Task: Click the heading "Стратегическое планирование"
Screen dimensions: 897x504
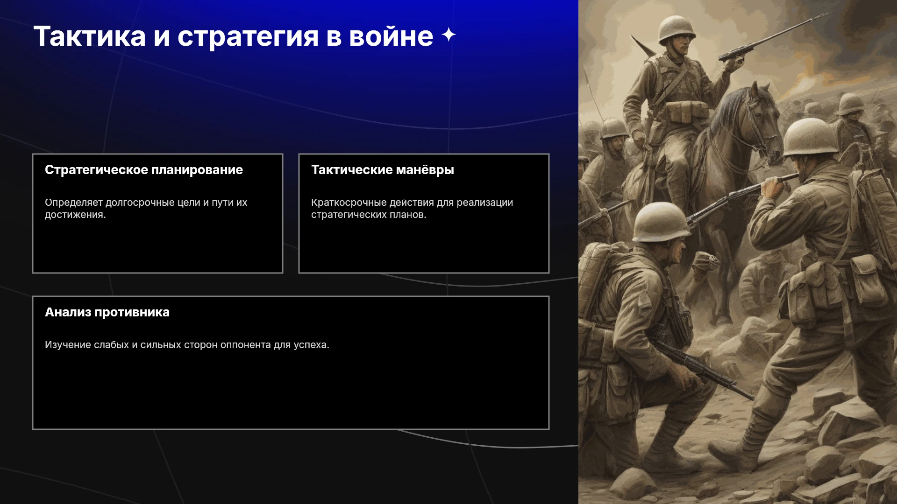Action: coord(144,170)
